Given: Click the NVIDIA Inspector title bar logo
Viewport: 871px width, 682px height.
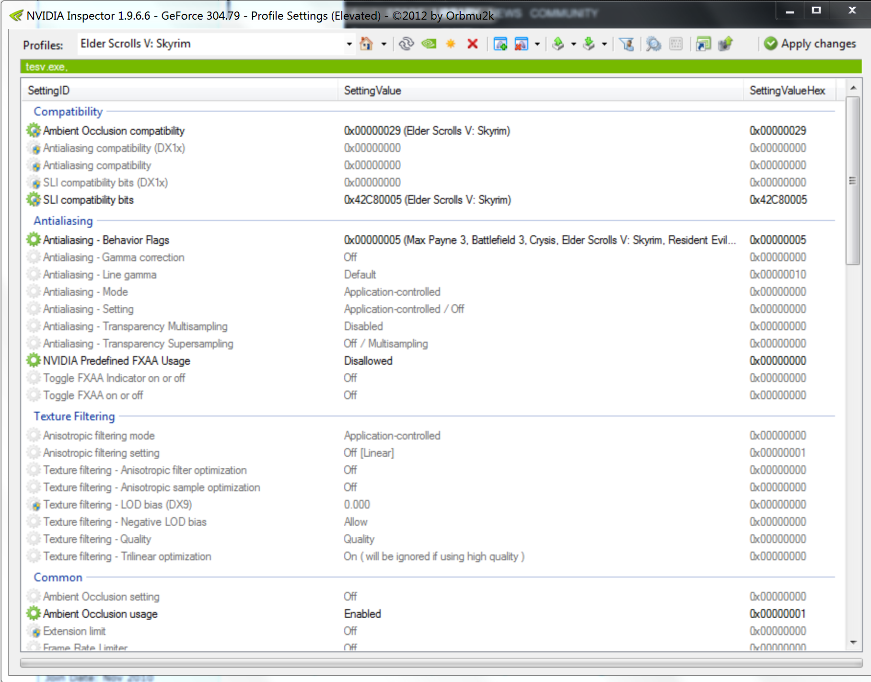Looking at the screenshot, I should (16, 15).
